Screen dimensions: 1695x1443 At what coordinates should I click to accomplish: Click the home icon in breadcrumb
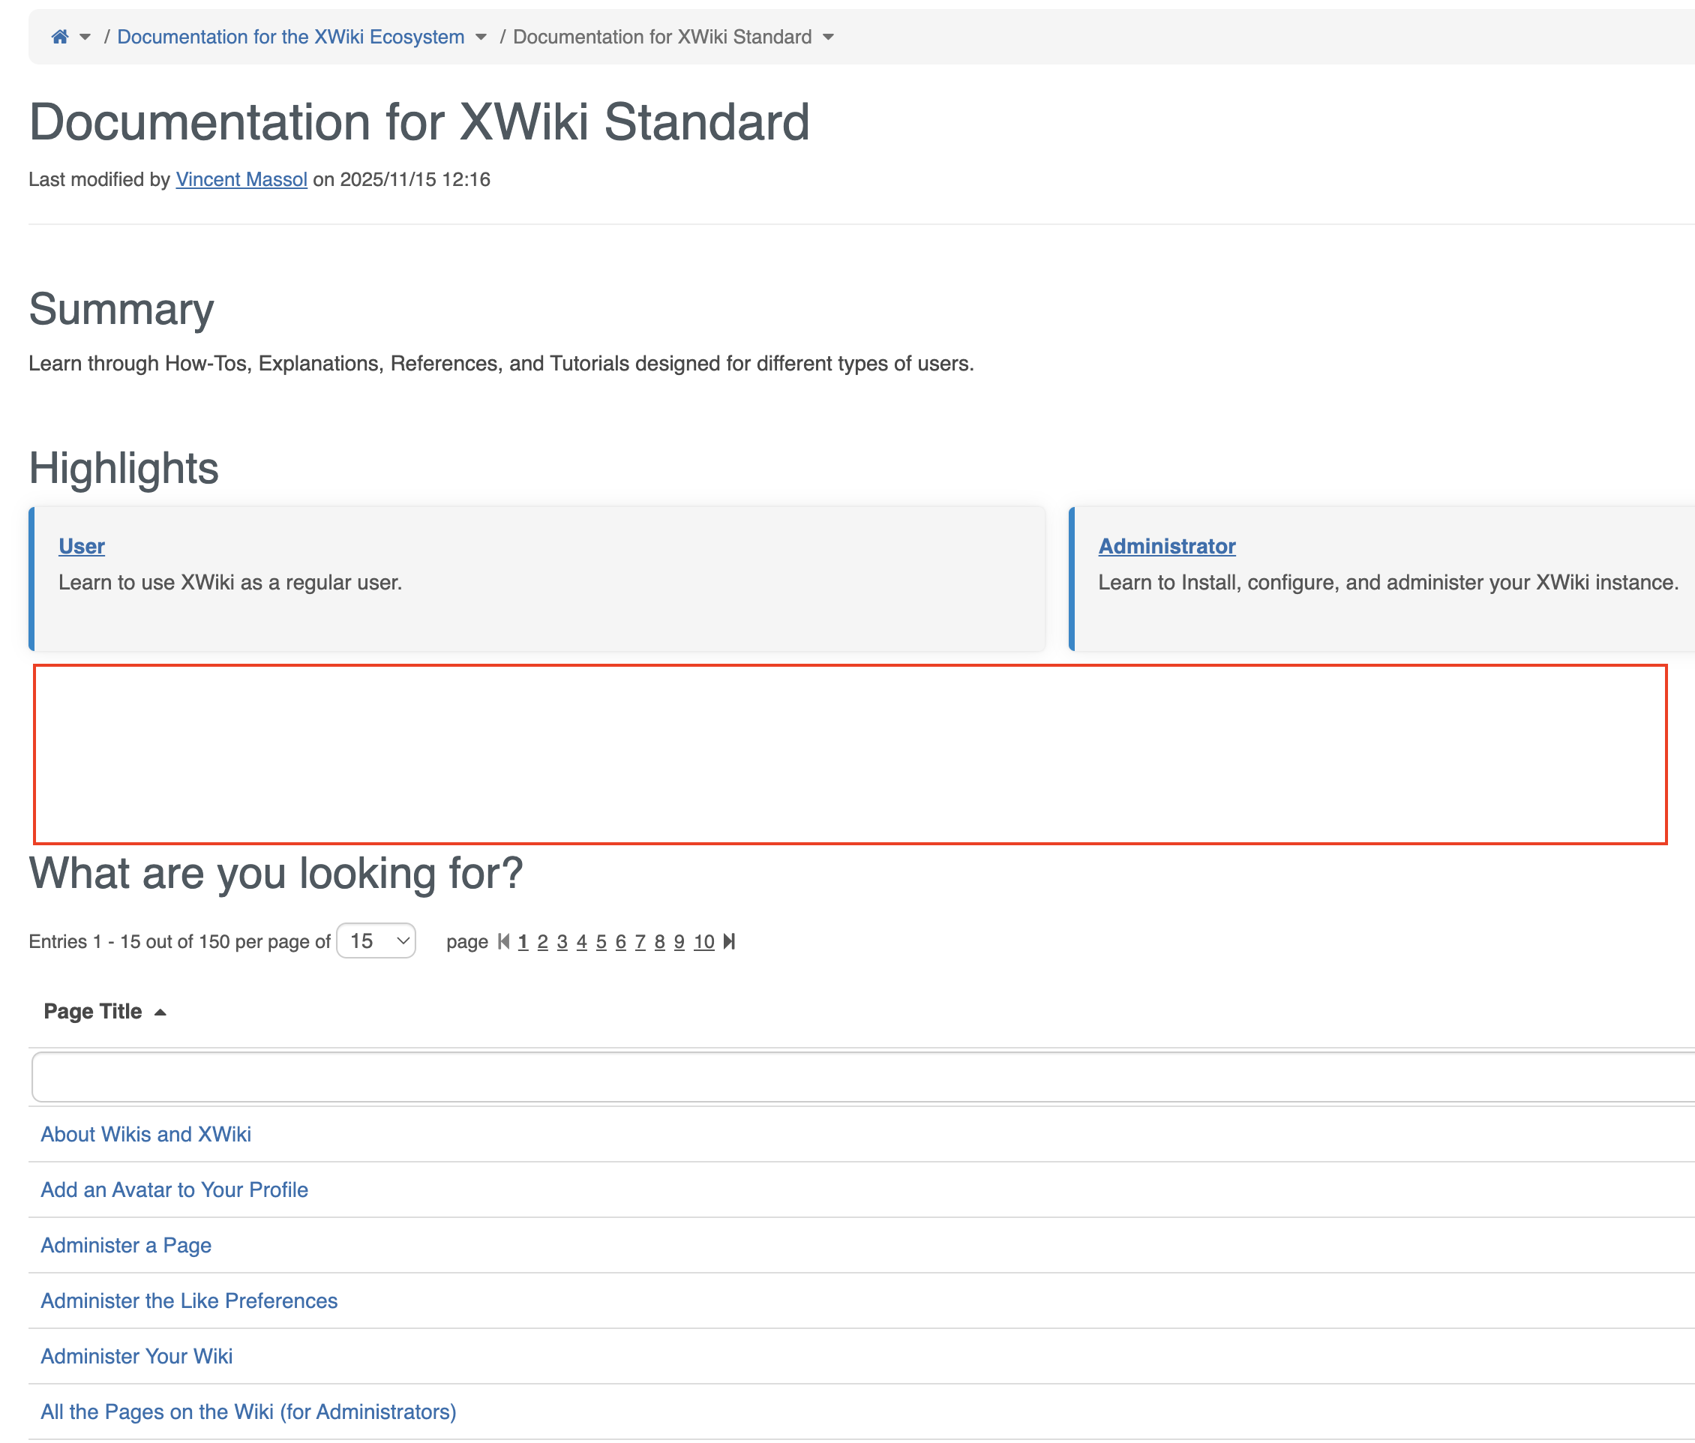(60, 37)
